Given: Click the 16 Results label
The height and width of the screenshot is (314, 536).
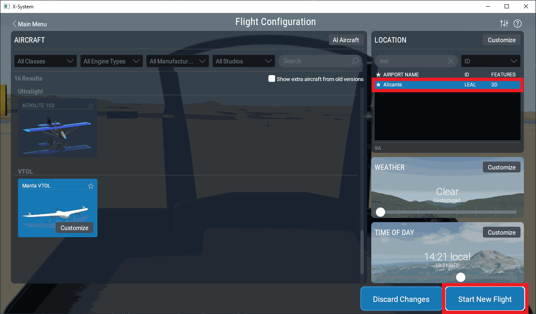Looking at the screenshot, I should point(28,78).
